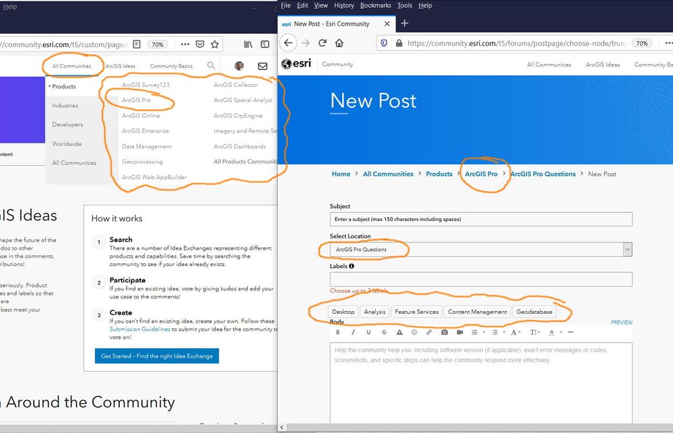
Task: Expand more editor toolbar options
Action: (x=571, y=332)
